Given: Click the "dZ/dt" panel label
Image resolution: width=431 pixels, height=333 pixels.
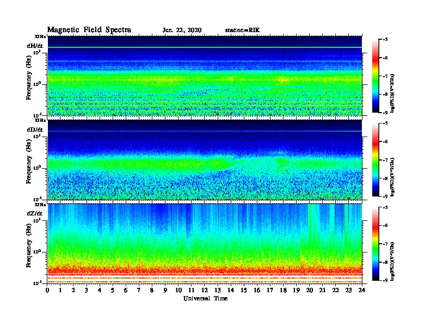Looking at the screenshot, I should tap(35, 213).
